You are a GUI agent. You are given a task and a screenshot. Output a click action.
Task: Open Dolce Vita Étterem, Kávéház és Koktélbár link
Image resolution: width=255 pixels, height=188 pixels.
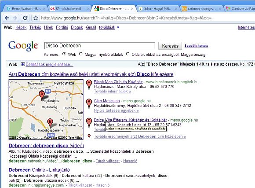point(130,120)
